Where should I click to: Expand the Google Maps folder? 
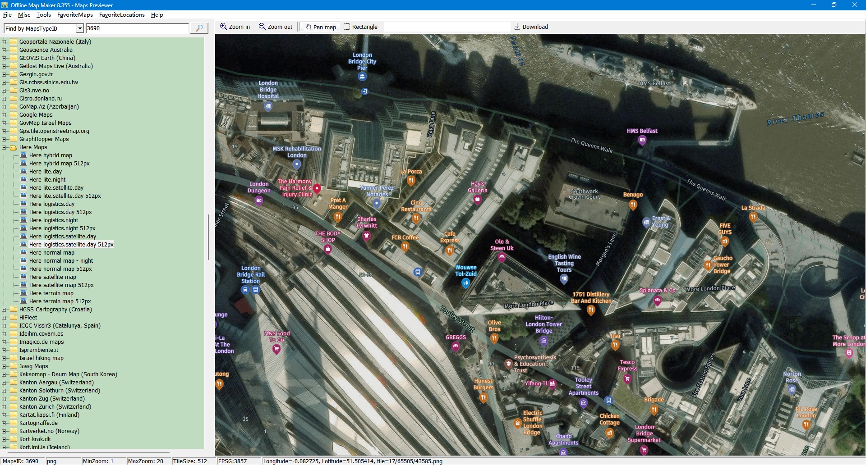(x=4, y=115)
